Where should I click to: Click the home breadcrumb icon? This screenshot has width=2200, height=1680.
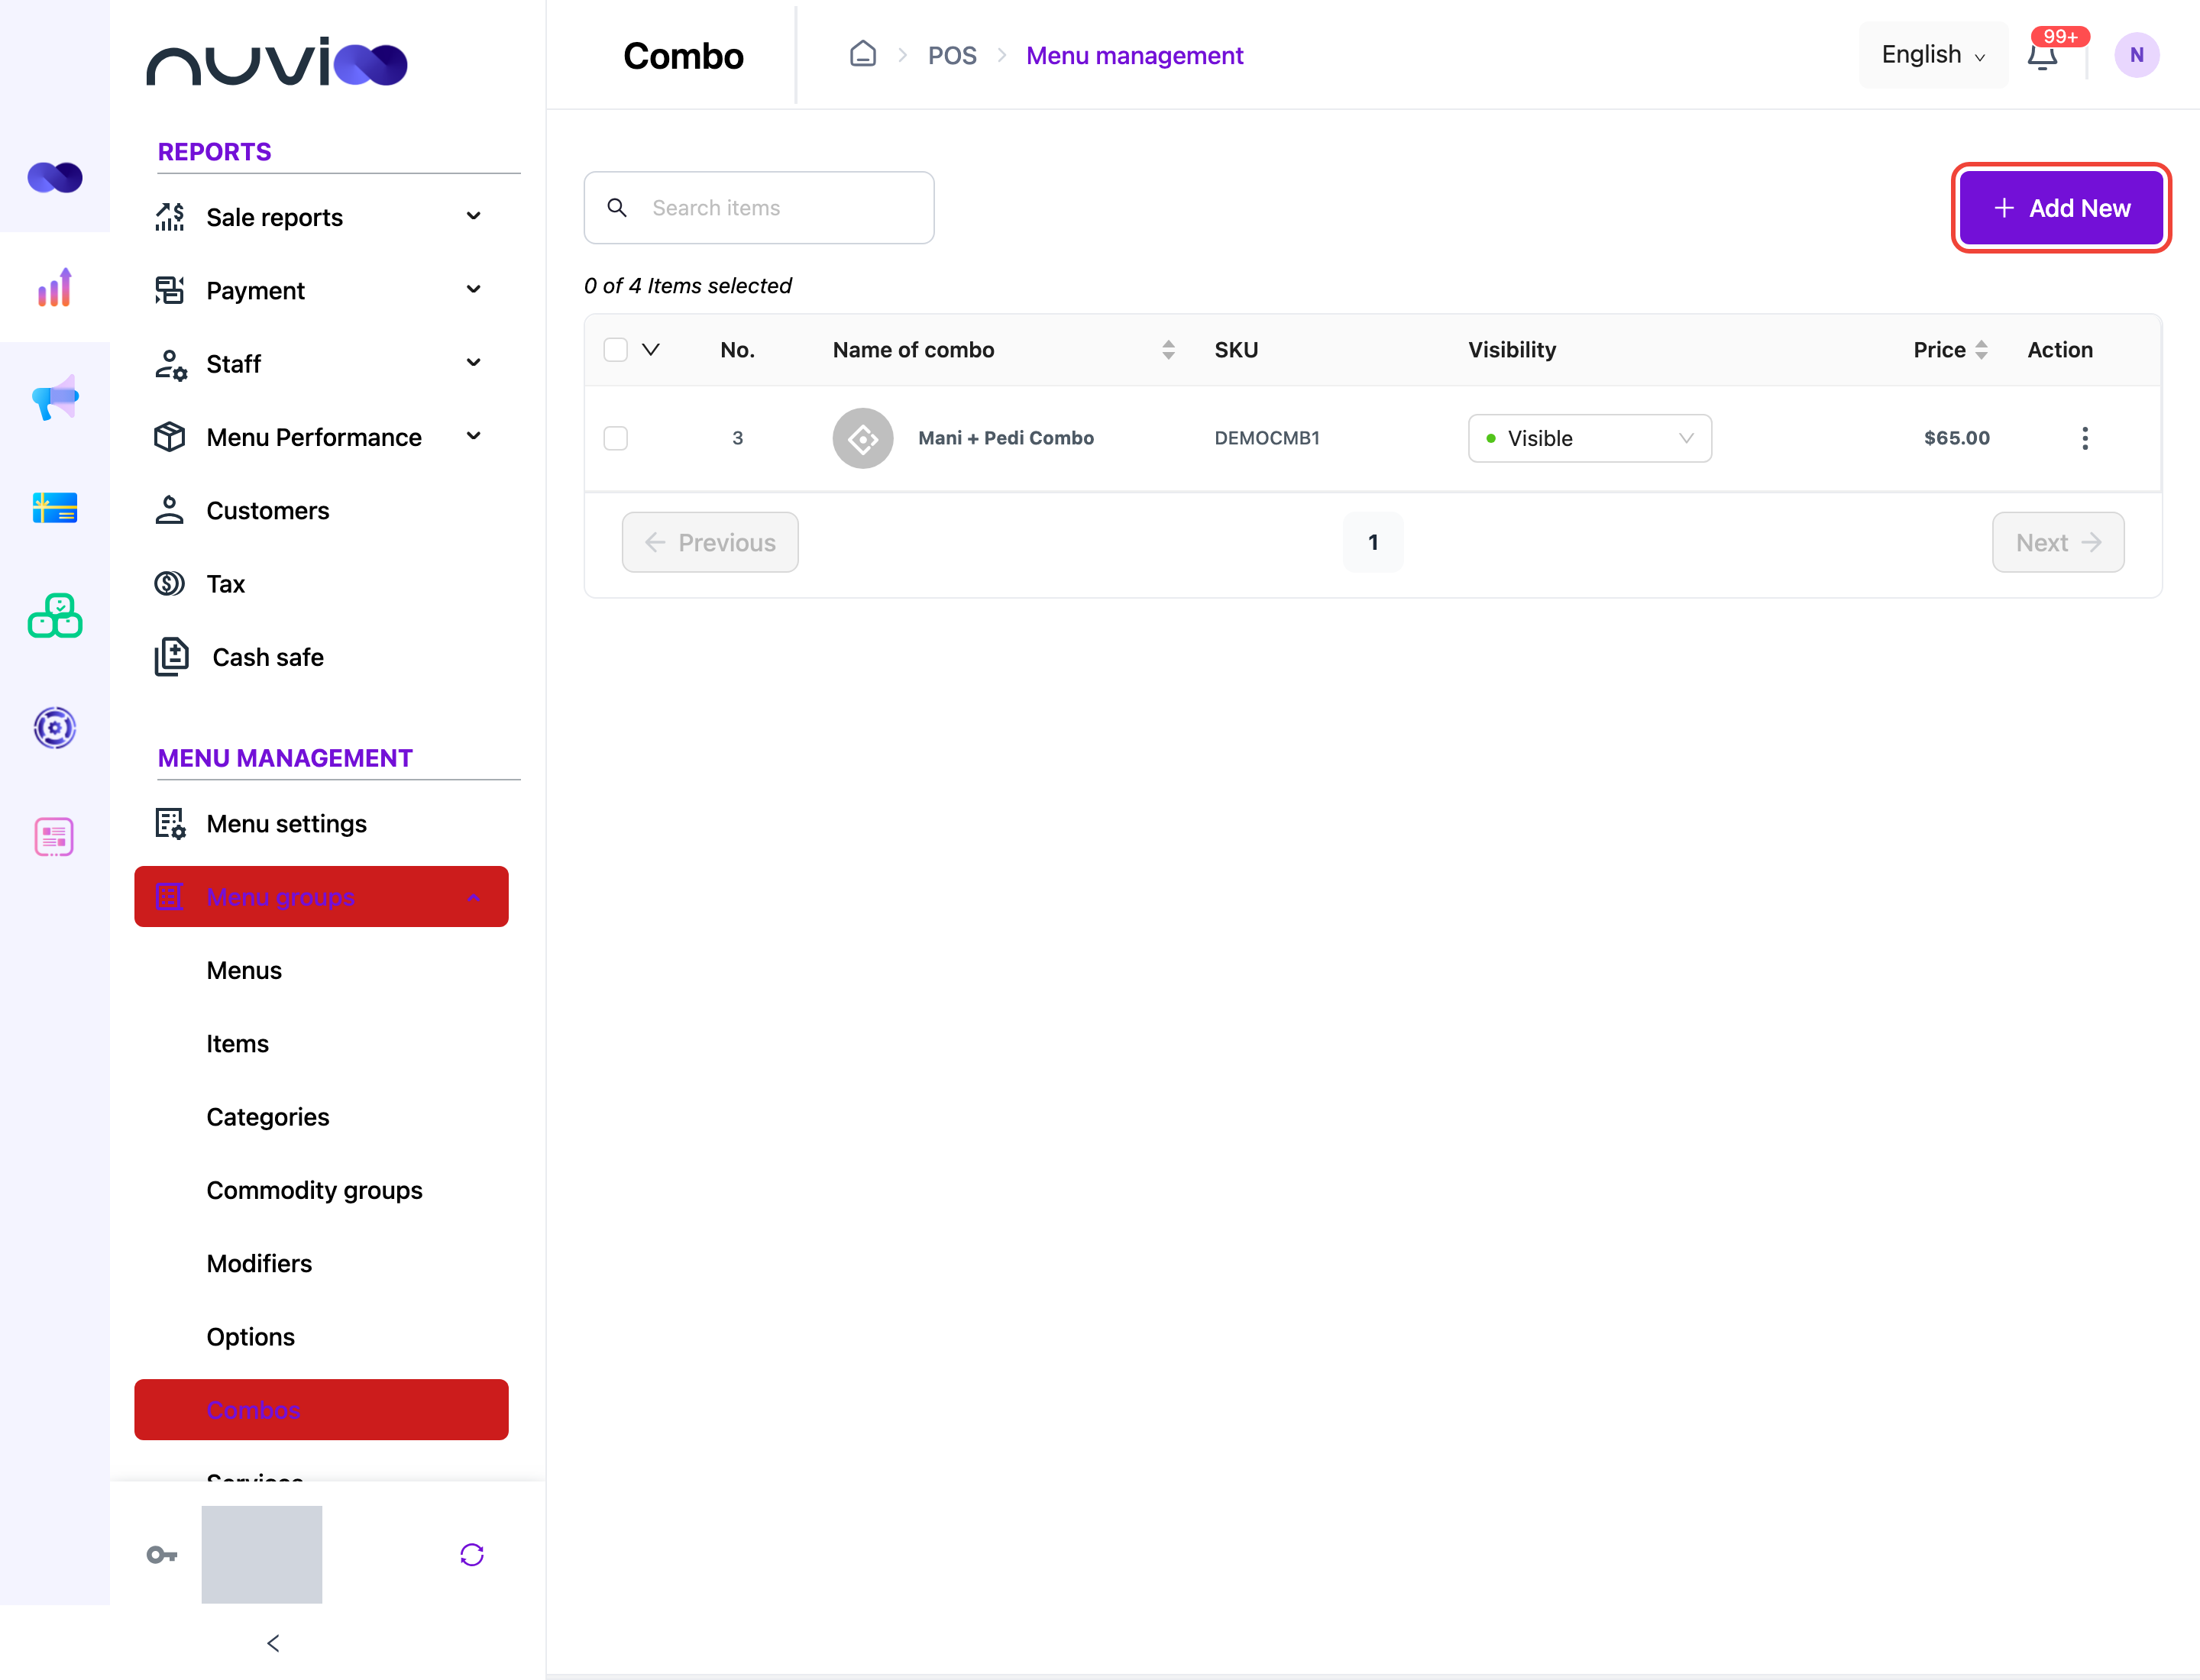pyautogui.click(x=862, y=54)
